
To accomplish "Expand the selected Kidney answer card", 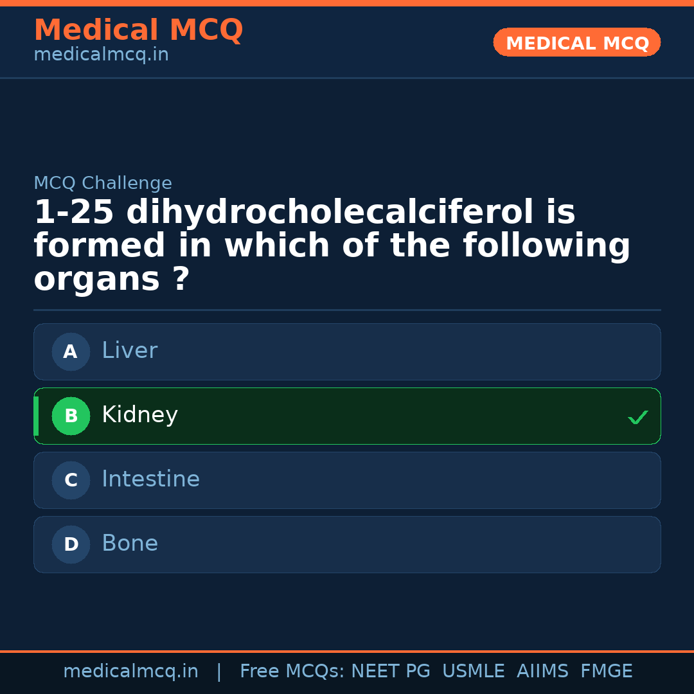I will coord(347,416).
